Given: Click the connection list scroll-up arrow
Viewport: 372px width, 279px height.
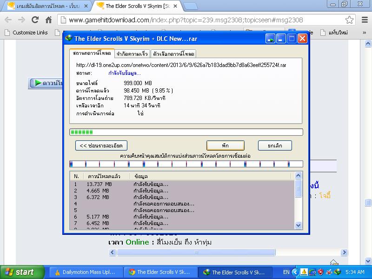Looking at the screenshot, I should pos(298,176).
